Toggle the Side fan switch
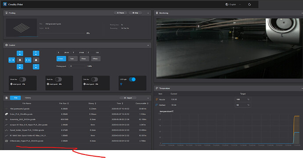The width and height of the screenshot is (303, 158). click(94, 79)
